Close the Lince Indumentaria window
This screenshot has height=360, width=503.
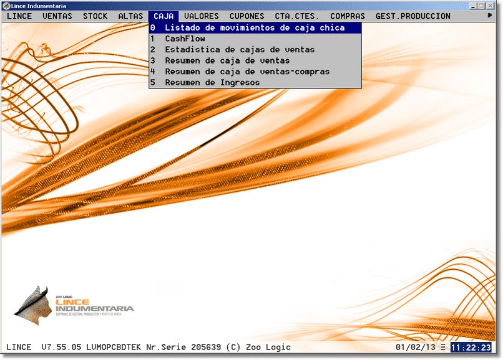pos(490,6)
